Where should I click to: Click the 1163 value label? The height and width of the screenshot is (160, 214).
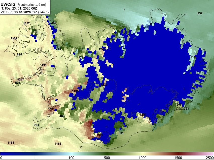58,144
